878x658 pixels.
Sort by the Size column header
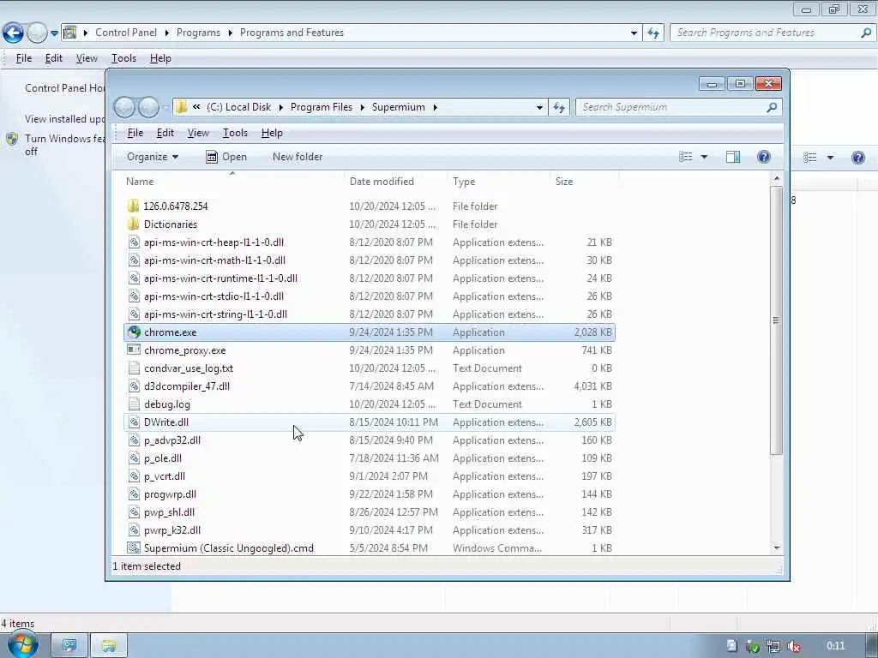coord(564,182)
